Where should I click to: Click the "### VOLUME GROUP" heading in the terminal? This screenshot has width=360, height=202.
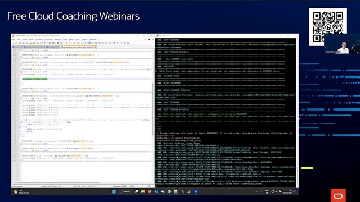pos(169,76)
